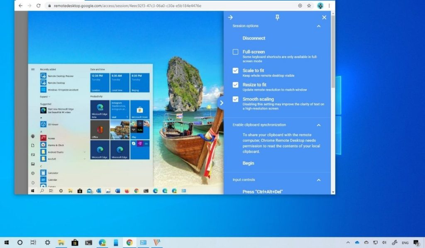This screenshot has height=248, width=425.
Task: Open Chrome's three-dot menu
Action: (x=329, y=6)
